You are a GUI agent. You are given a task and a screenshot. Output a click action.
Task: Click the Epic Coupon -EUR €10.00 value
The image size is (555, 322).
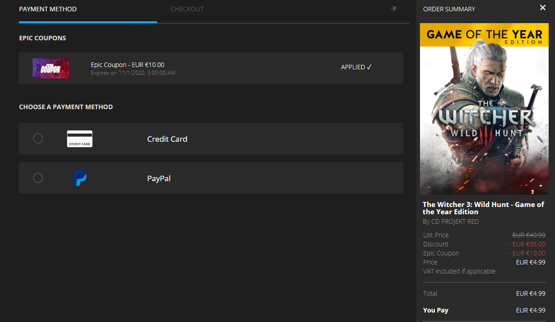click(527, 253)
